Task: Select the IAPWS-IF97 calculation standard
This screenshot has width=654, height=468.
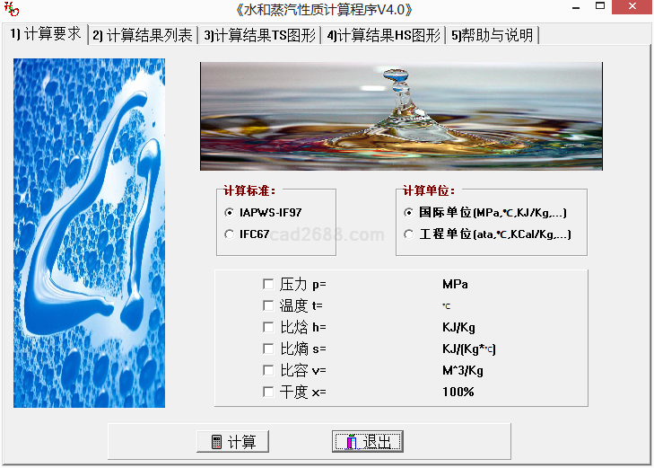Action: click(230, 213)
